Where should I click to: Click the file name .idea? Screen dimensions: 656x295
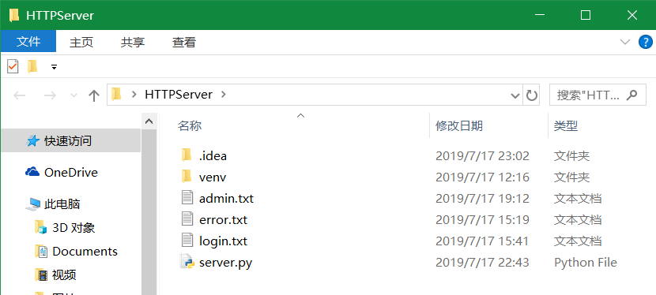point(213,156)
